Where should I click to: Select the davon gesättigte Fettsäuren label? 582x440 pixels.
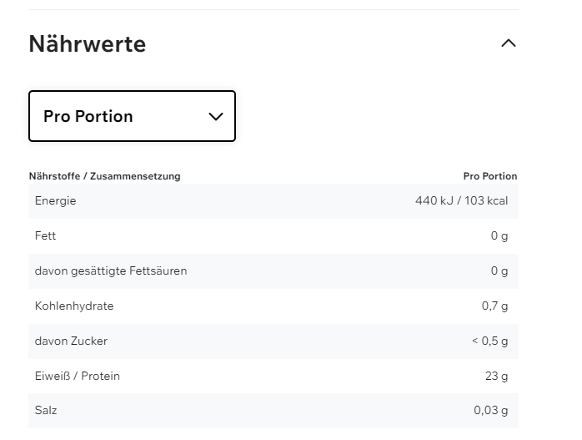tap(111, 271)
